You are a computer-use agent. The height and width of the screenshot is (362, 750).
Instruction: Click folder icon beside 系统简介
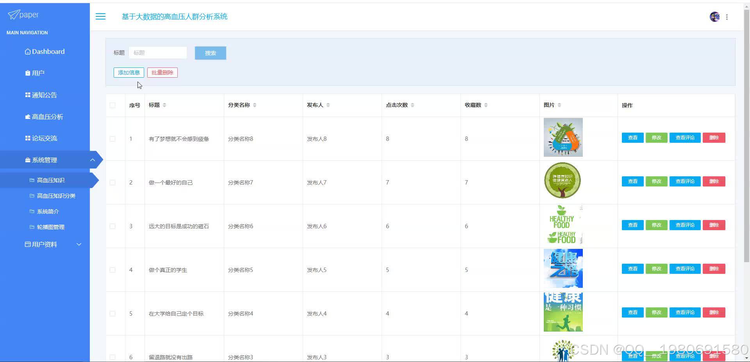pyautogui.click(x=32, y=211)
